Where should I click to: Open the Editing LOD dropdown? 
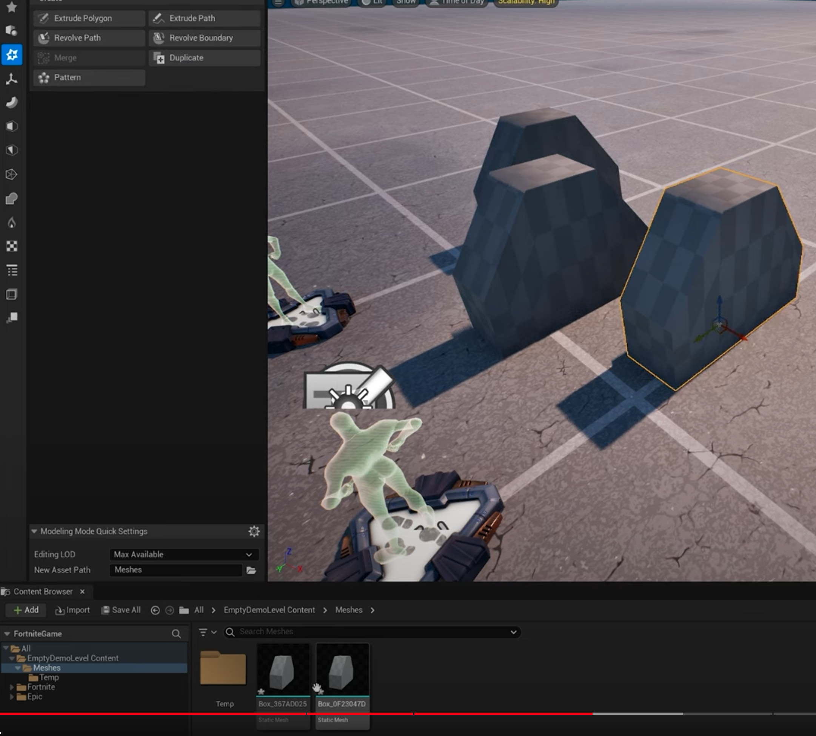pos(184,554)
